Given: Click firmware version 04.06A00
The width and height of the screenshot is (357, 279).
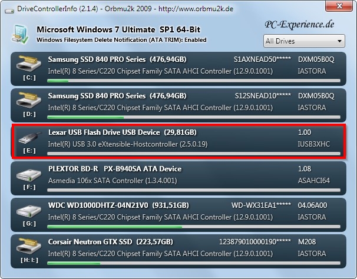Looking at the screenshot, I should [x=313, y=205].
